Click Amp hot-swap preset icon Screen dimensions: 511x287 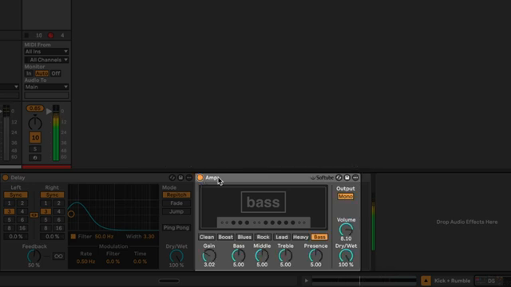[339, 178]
